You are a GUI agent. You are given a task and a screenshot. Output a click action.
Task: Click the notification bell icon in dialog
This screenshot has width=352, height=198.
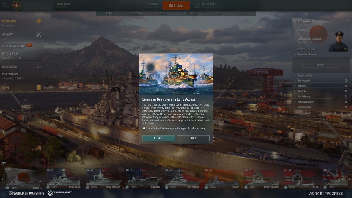click(144, 128)
